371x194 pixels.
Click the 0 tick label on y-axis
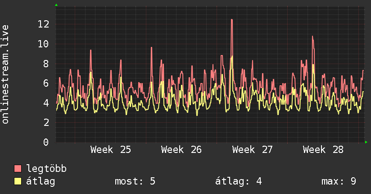(46, 142)
